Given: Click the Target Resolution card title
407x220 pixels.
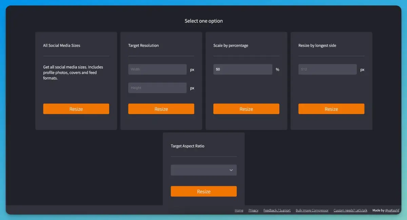Looking at the screenshot, I should 143,45.
